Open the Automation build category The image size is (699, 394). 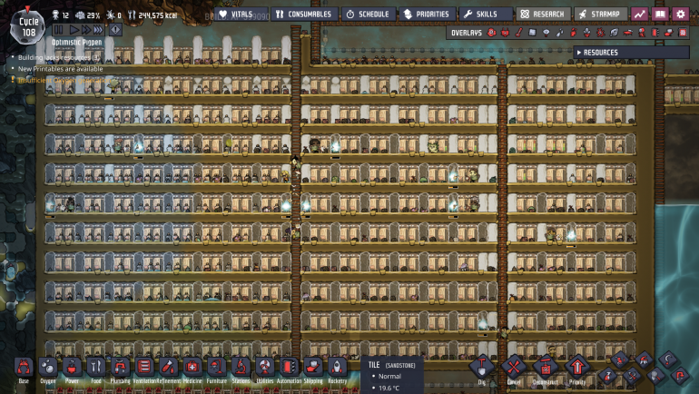[289, 367]
